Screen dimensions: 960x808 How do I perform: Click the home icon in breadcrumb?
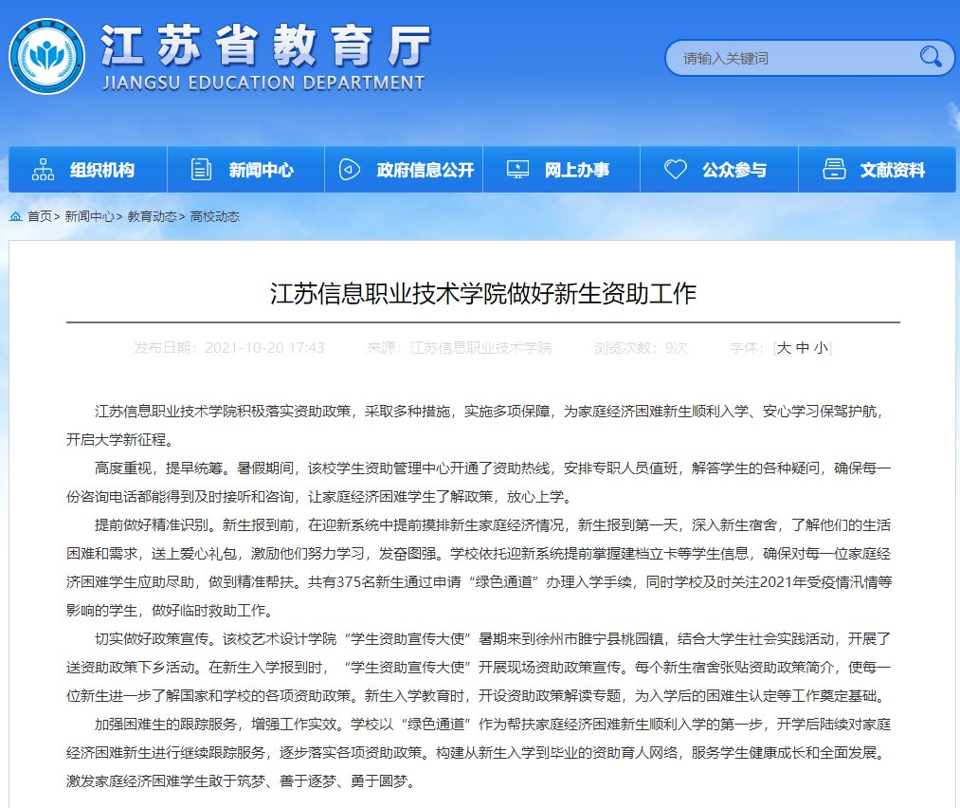click(16, 216)
